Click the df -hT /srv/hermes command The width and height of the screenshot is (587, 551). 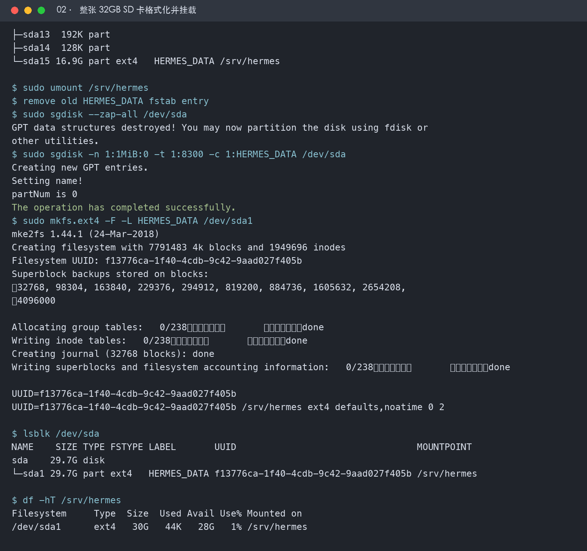67,500
